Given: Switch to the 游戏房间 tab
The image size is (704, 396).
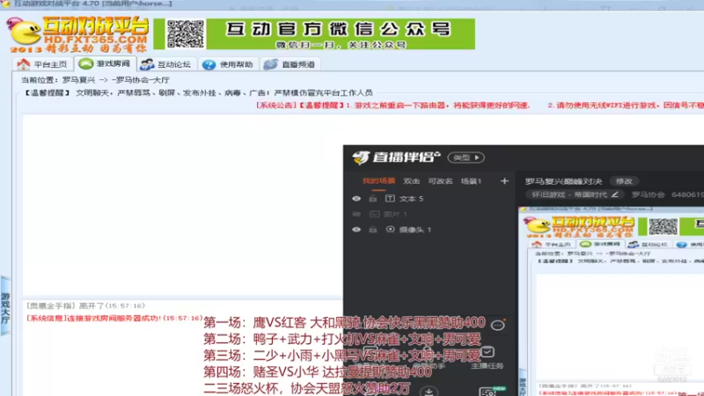Looking at the screenshot, I should (x=105, y=63).
